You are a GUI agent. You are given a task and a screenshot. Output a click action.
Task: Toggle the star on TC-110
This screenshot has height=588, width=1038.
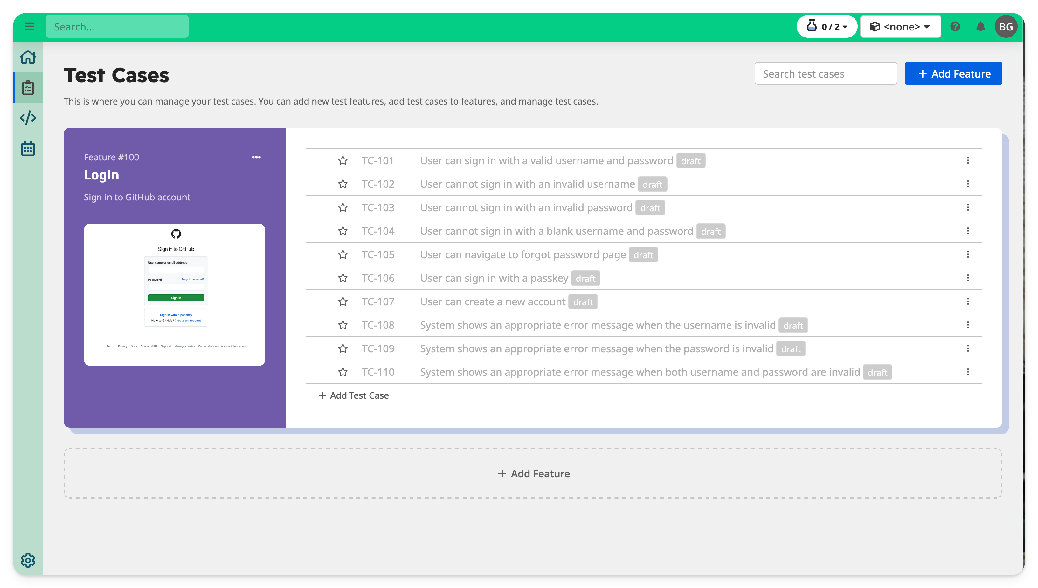[x=343, y=372]
